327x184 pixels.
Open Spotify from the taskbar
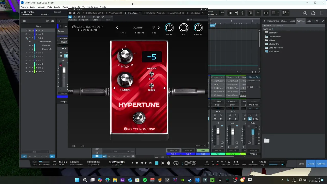pyautogui.click(x=145, y=180)
